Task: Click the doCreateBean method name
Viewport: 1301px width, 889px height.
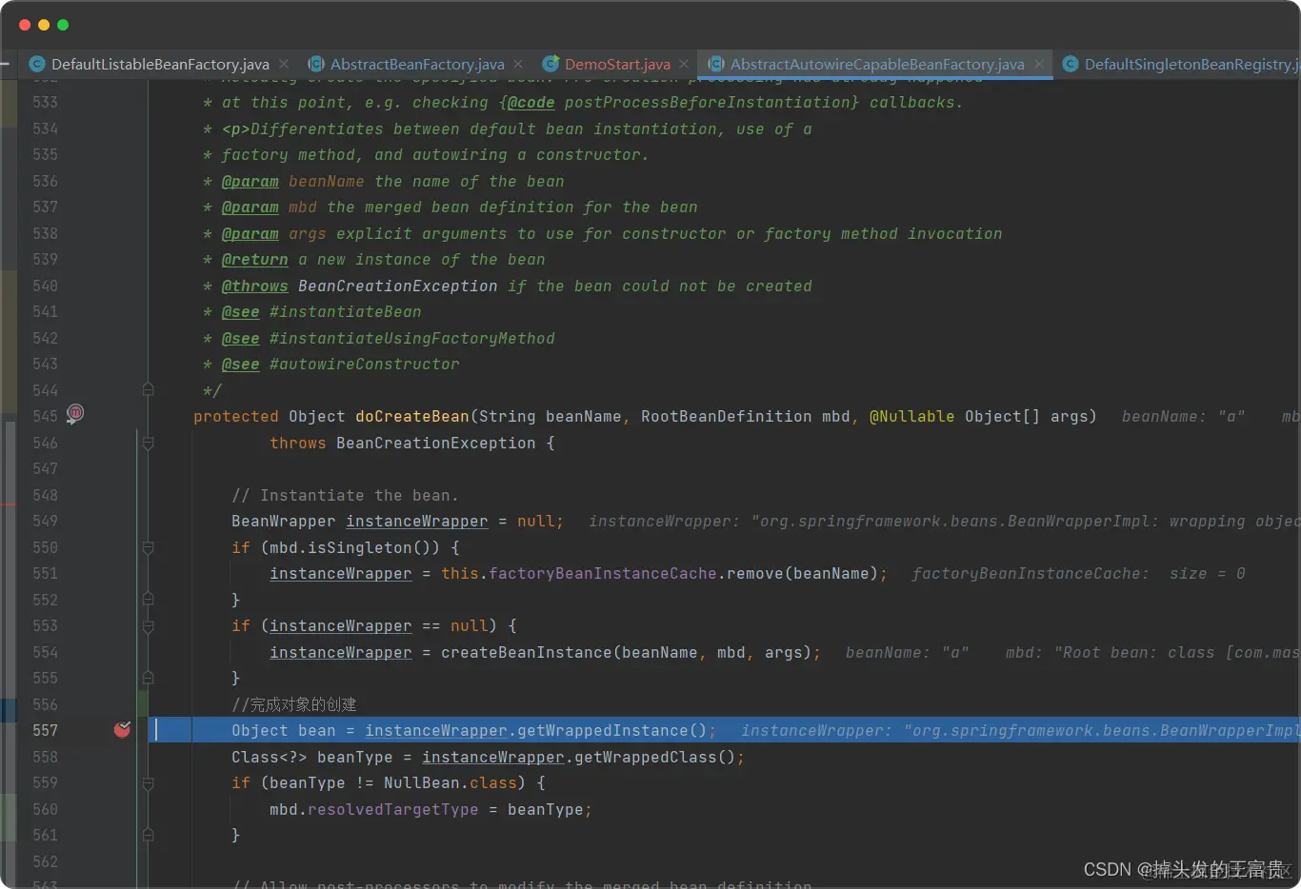Action: (x=412, y=416)
